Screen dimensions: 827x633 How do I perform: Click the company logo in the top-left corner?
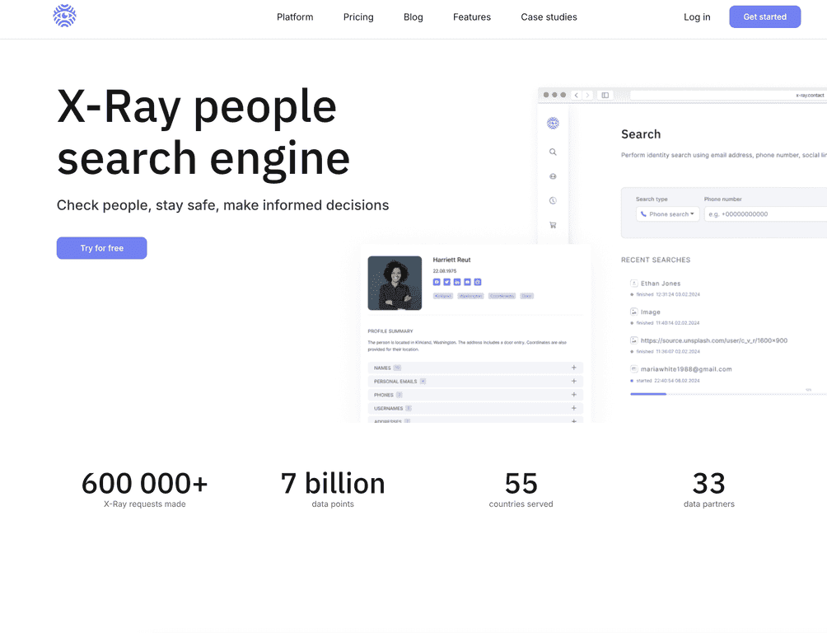coord(64,16)
